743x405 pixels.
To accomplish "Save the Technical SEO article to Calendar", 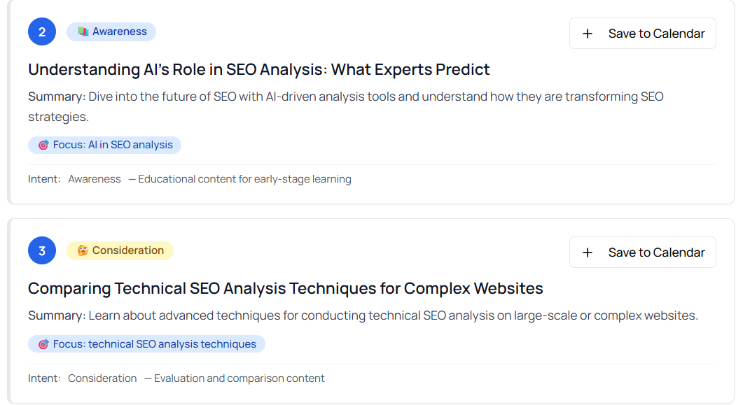I will point(643,253).
